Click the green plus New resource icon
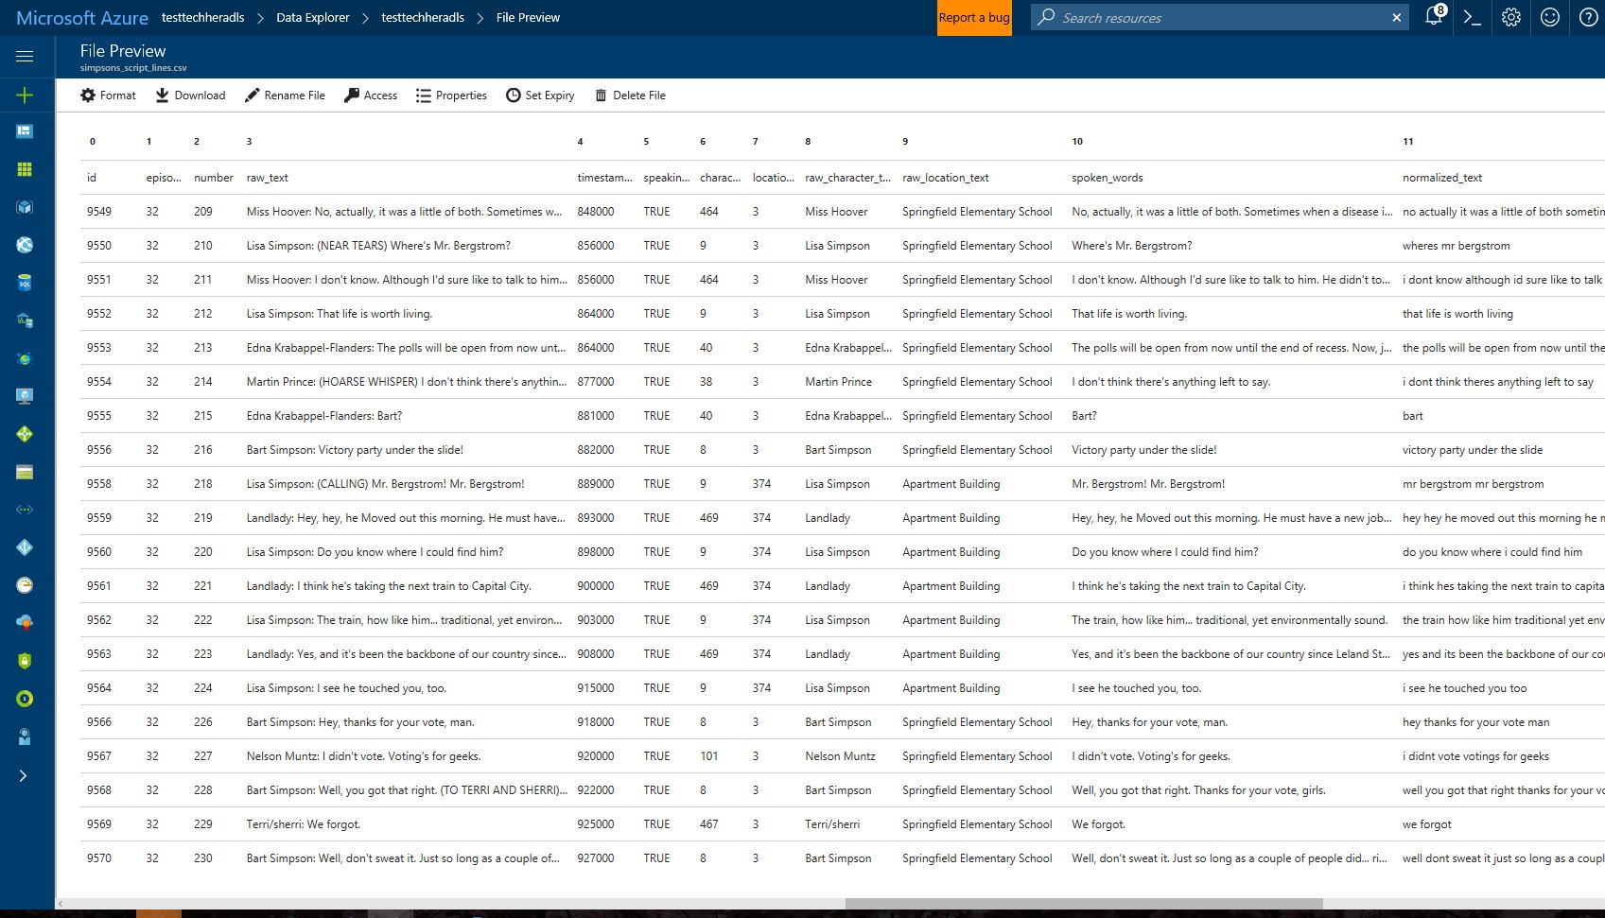This screenshot has width=1605, height=918. 25,95
